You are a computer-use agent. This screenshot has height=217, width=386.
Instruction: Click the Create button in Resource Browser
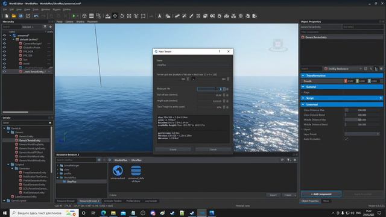[x=288, y=195]
